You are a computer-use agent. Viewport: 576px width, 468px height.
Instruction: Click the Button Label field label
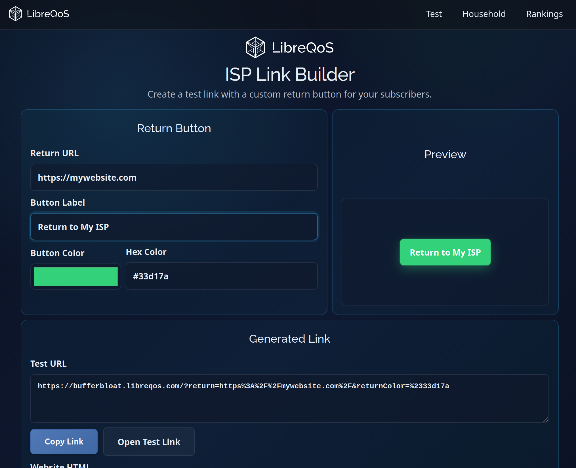pyautogui.click(x=58, y=203)
